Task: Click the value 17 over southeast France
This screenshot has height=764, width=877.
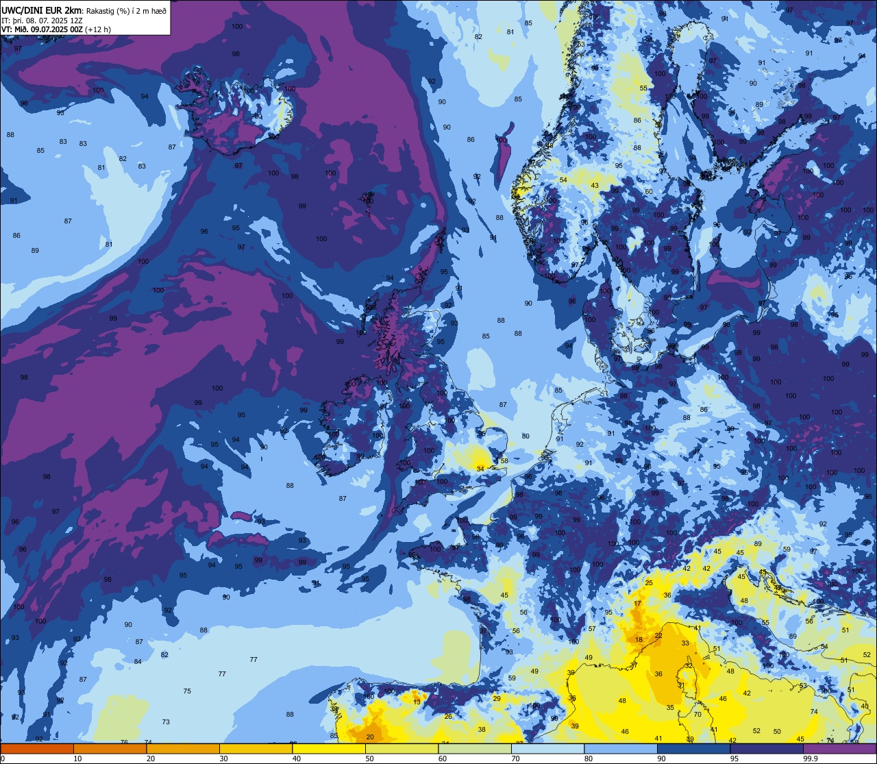Action: 637,604
